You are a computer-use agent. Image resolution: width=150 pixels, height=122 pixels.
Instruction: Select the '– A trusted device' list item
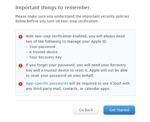(42, 52)
